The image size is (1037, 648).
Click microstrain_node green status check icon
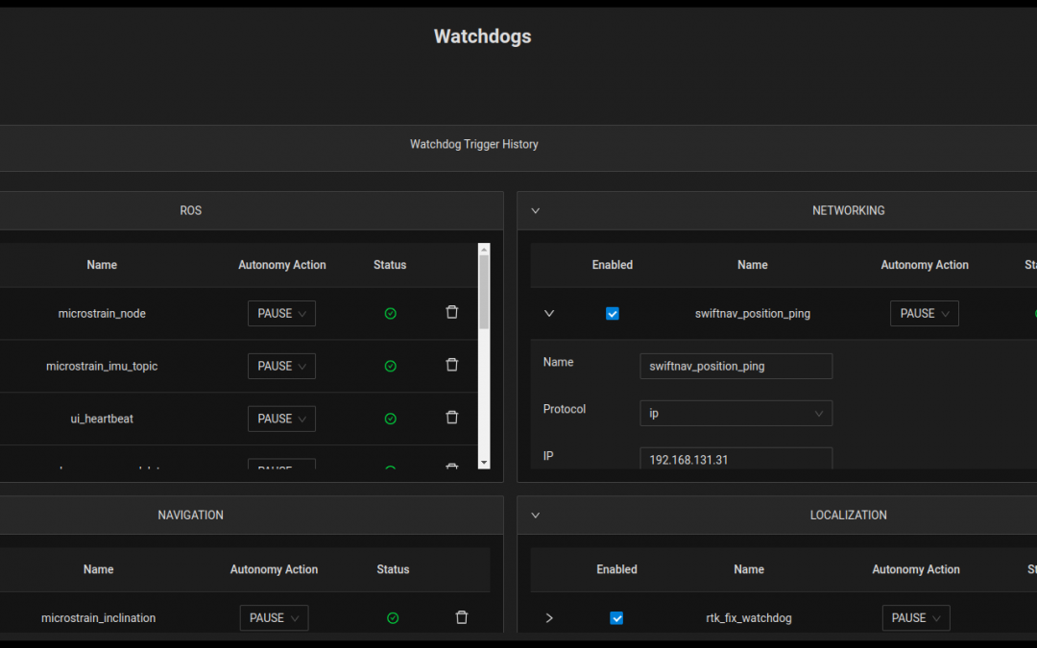390,314
